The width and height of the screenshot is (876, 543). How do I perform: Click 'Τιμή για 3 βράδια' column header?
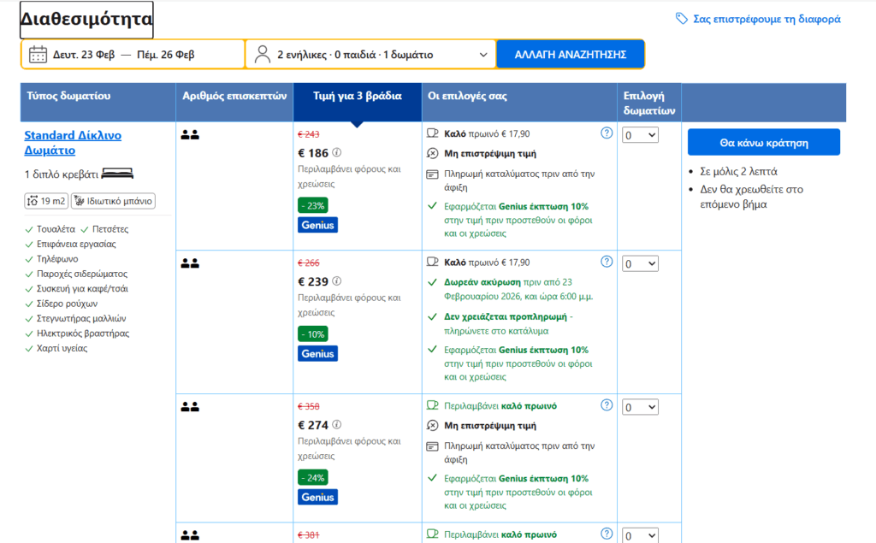[x=357, y=97]
